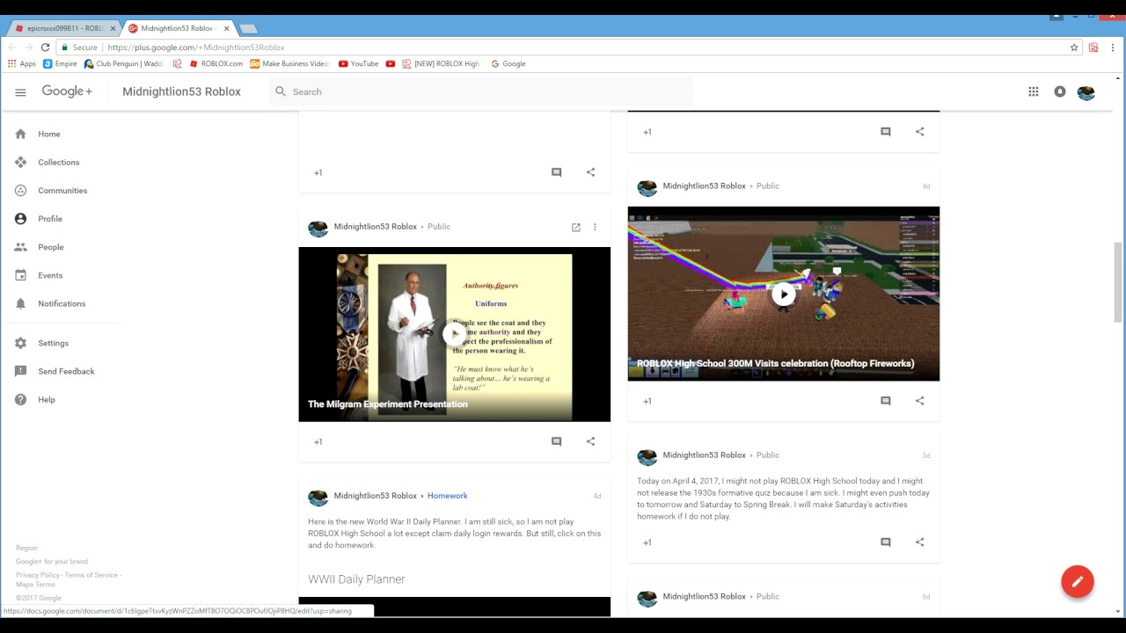This screenshot has width=1126, height=633.
Task: Open Settings in the sidebar
Action: 53,343
